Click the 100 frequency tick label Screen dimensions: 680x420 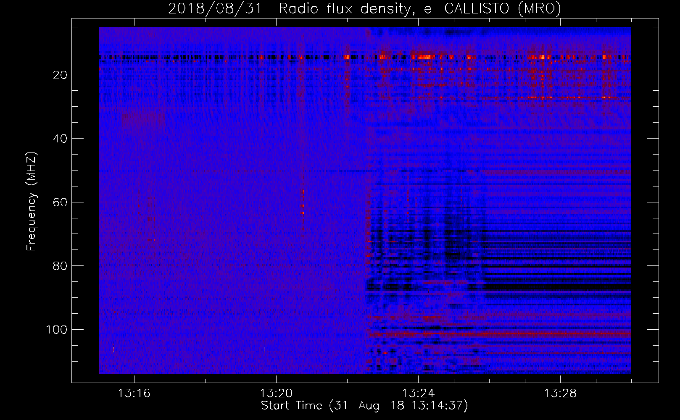(x=57, y=330)
